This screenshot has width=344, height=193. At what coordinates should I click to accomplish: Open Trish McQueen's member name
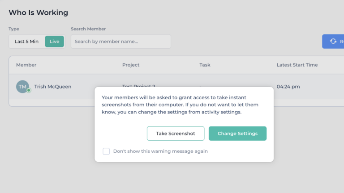53,87
